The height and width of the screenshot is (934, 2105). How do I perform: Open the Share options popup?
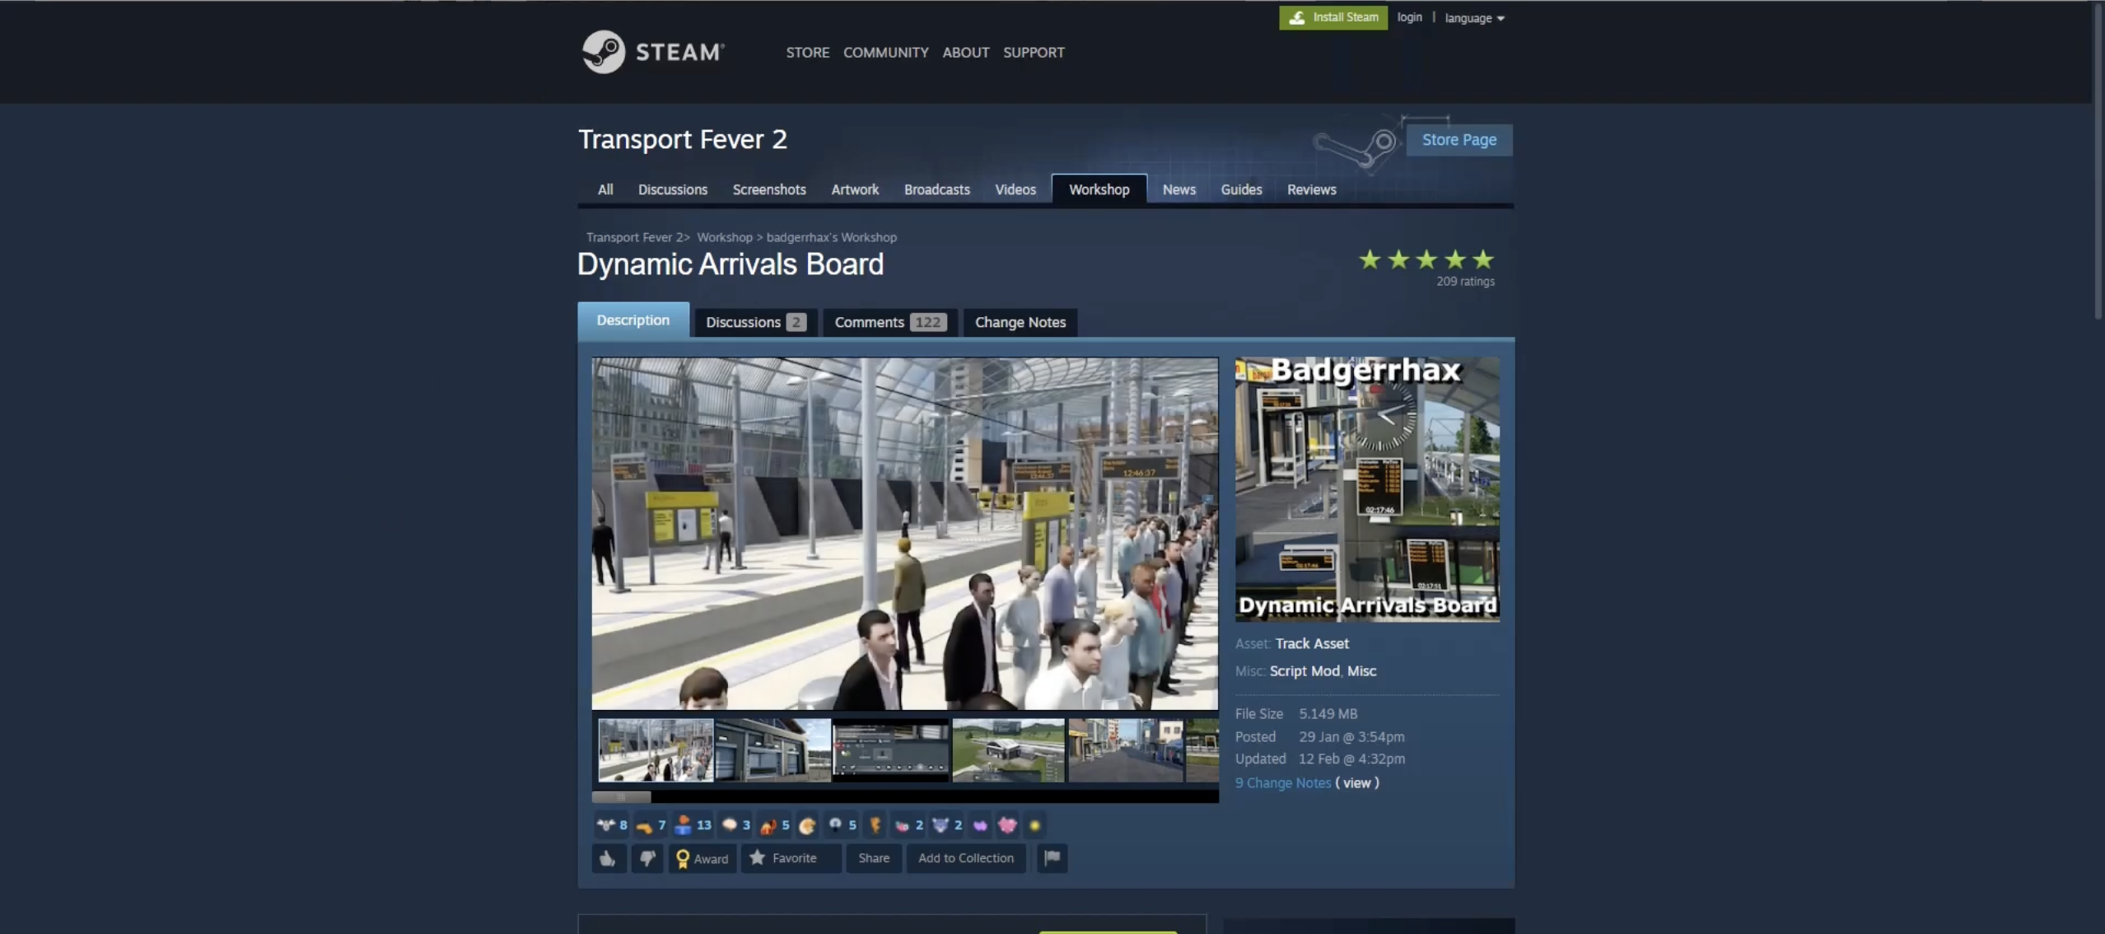tap(873, 858)
